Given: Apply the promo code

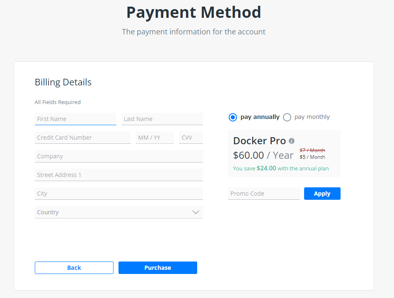Looking at the screenshot, I should pos(322,194).
